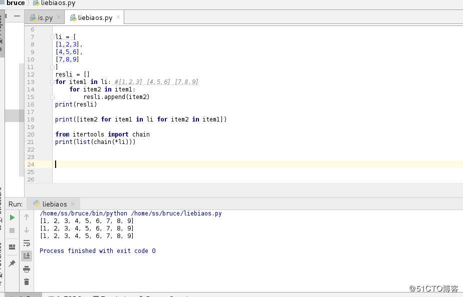Click the Python icon on the liebiaos run tab
Image resolution: width=463 pixels, height=297 pixels.
point(36,203)
